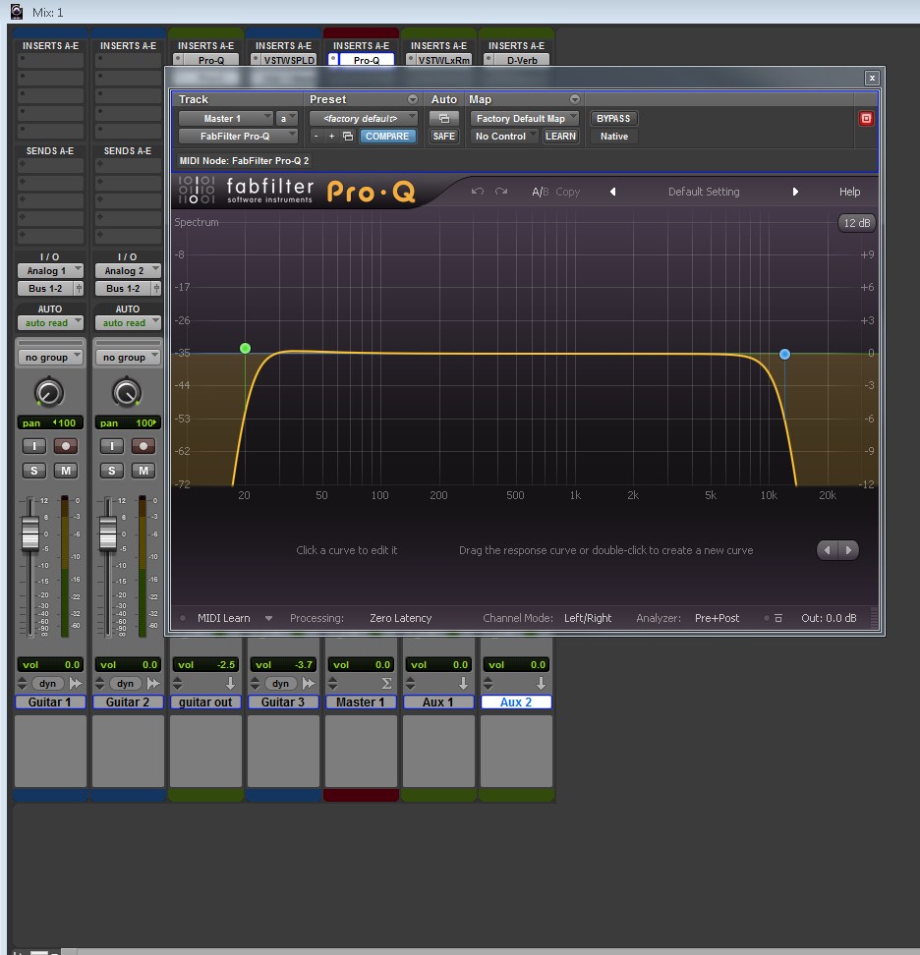This screenshot has height=955, width=920.
Task: Click the Pro-Q redo arrow
Action: click(x=501, y=192)
